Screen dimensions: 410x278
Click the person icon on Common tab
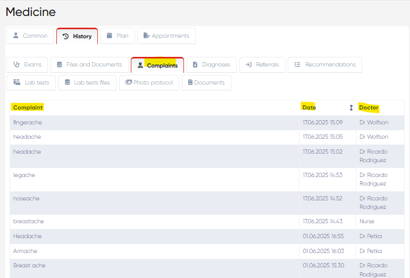(x=16, y=36)
